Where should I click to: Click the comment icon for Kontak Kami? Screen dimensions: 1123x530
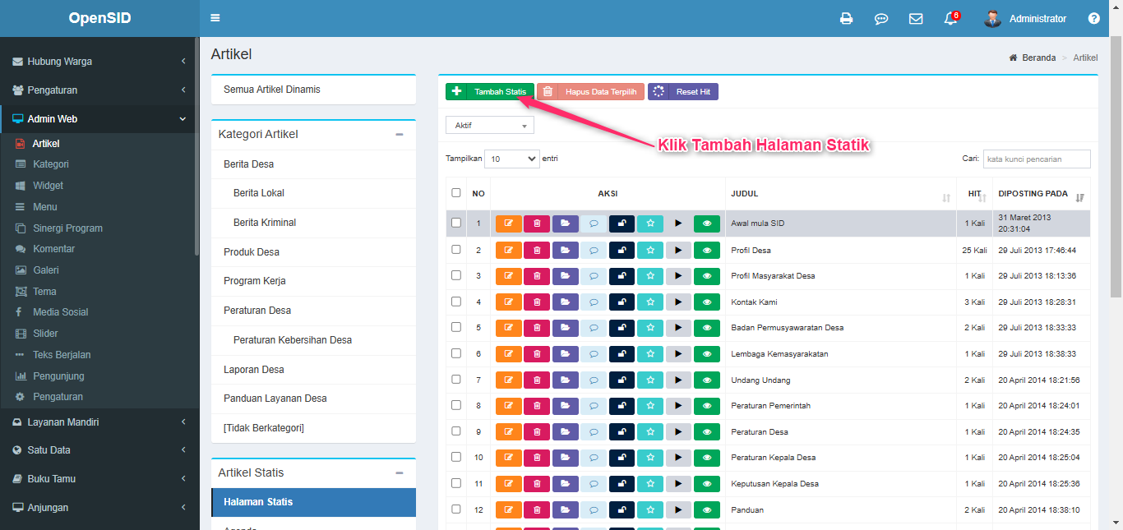pos(594,302)
